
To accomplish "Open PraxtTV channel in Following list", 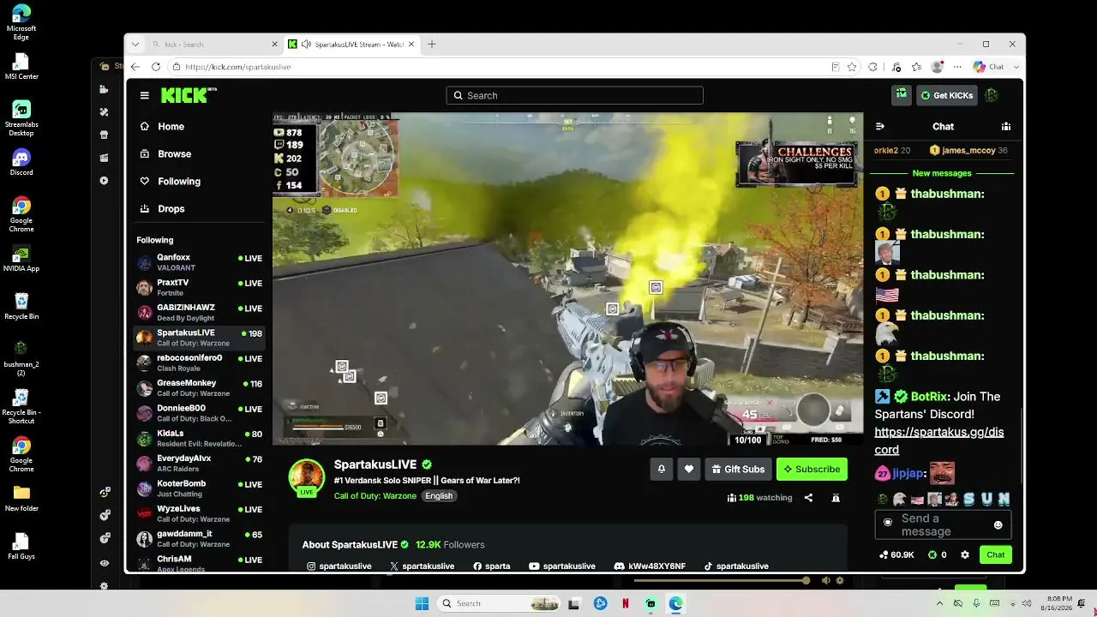I will (x=199, y=287).
